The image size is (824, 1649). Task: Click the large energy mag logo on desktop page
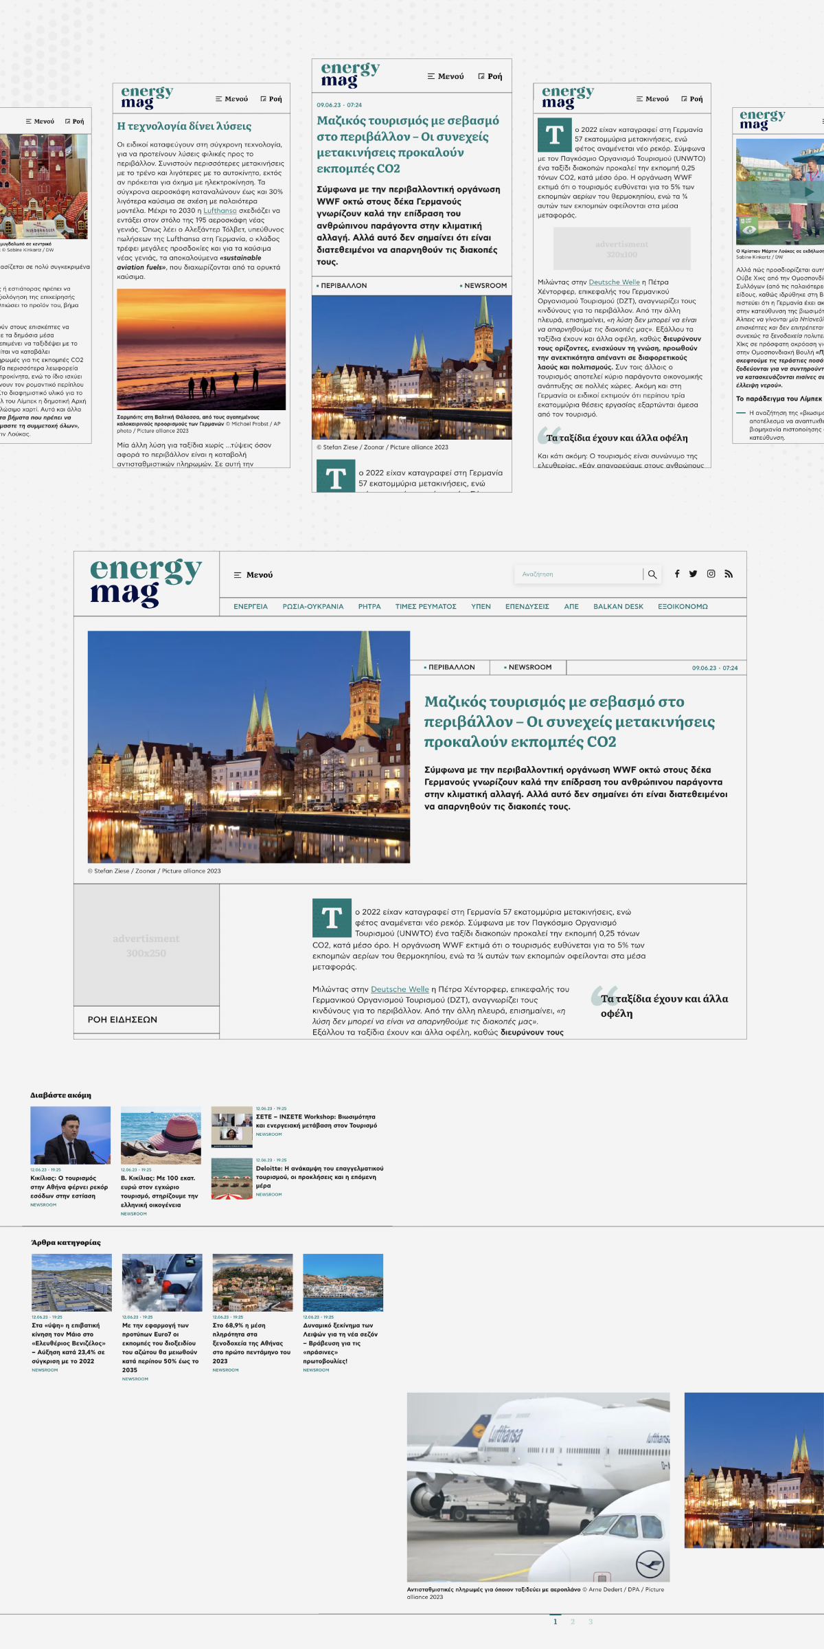(146, 583)
